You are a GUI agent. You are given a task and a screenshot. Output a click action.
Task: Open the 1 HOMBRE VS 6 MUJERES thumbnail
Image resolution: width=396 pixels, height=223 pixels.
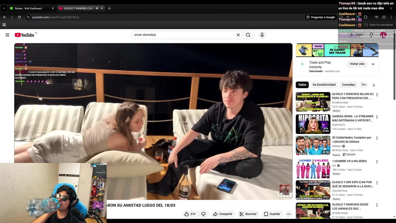(313, 169)
